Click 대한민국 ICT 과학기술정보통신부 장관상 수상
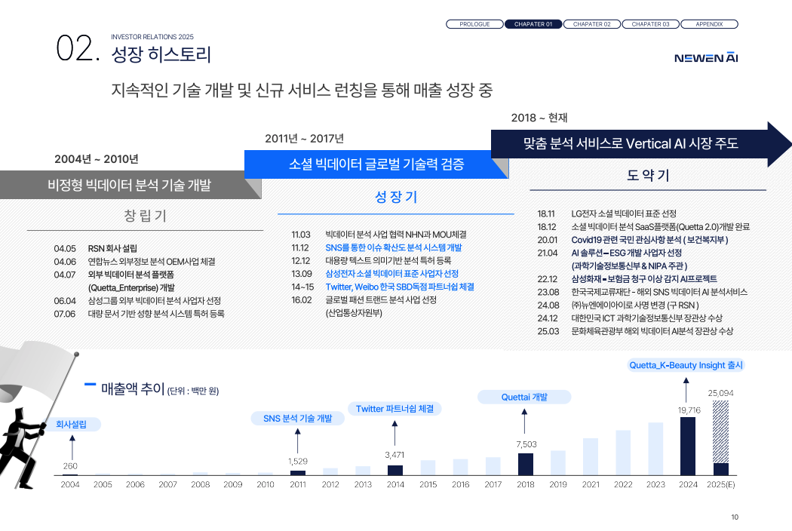 coord(647,319)
